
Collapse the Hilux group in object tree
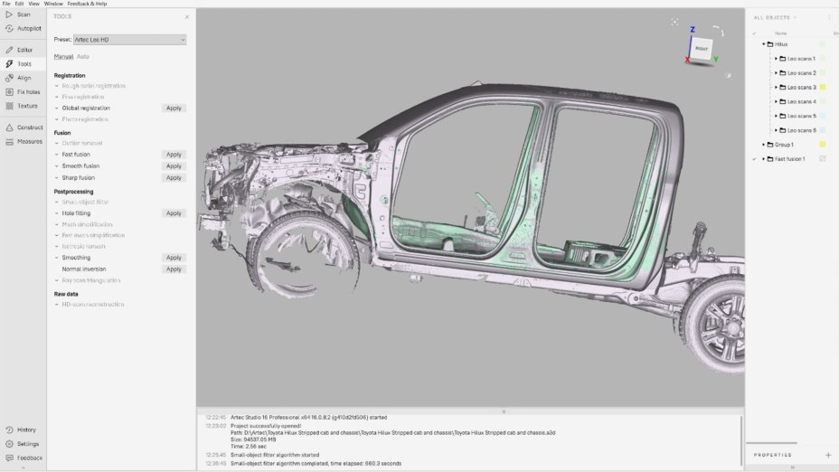tap(764, 43)
